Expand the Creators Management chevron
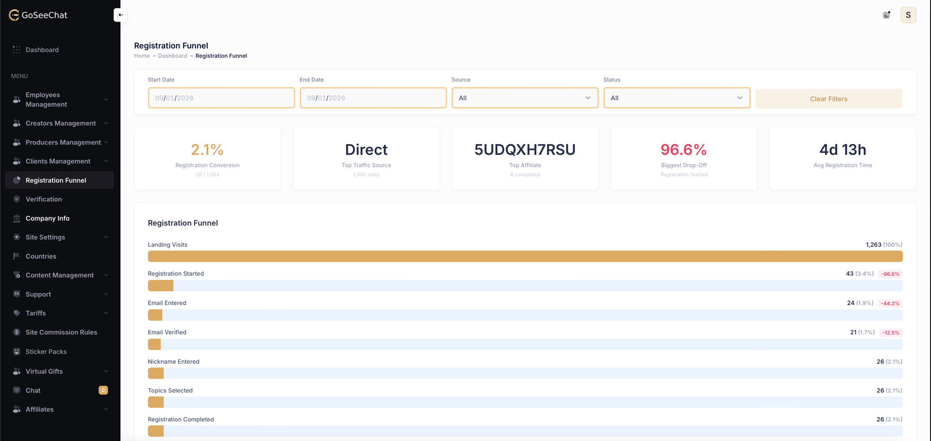Image resolution: width=931 pixels, height=441 pixels. [x=106, y=123]
